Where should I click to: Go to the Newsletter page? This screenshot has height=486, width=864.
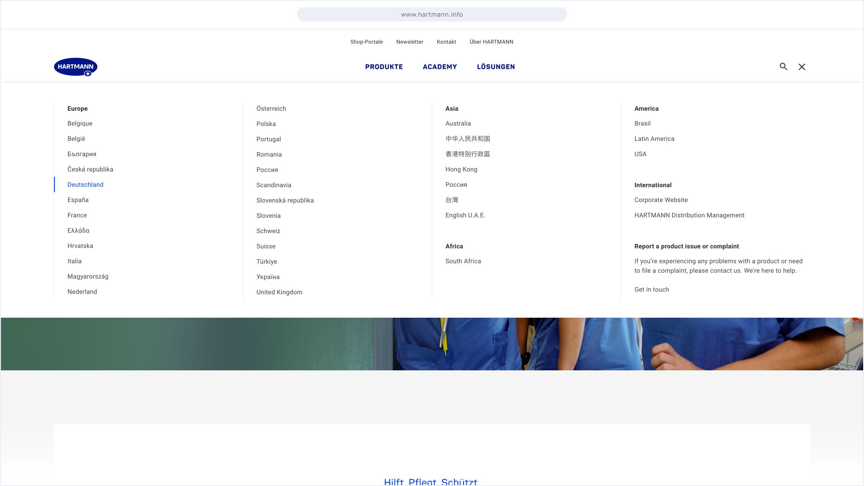409,42
